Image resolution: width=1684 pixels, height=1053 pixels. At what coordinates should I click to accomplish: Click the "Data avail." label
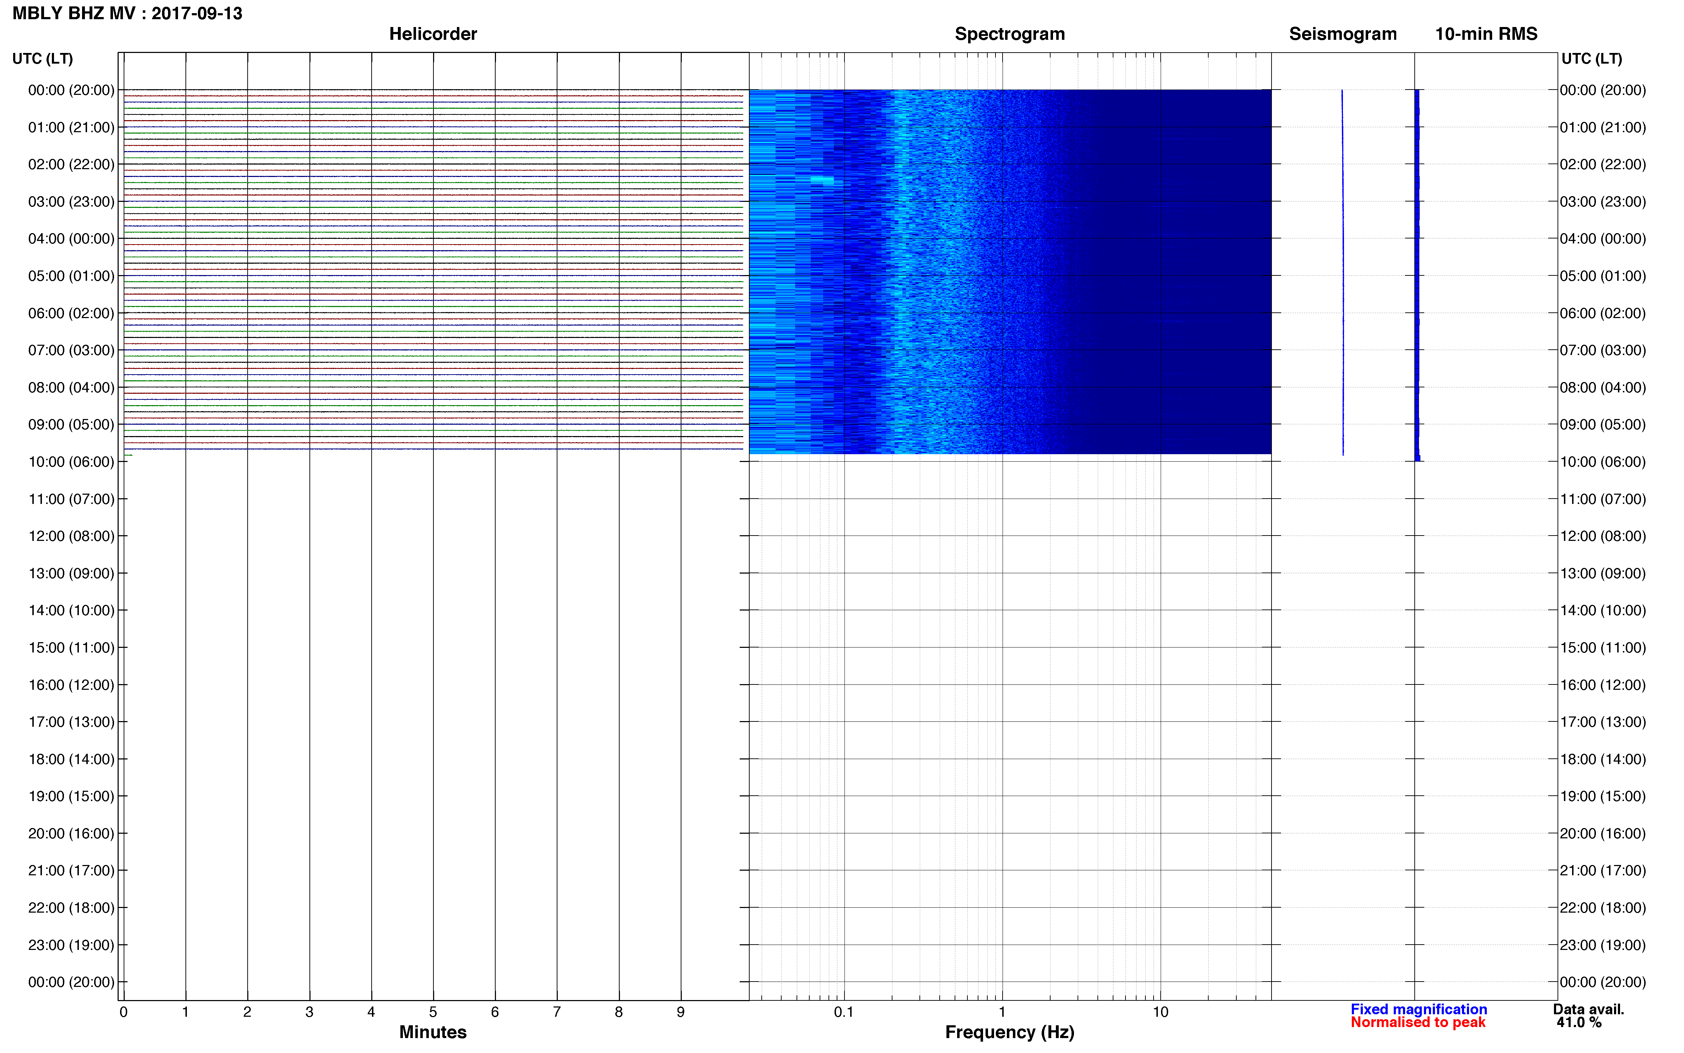[x=1589, y=1009]
